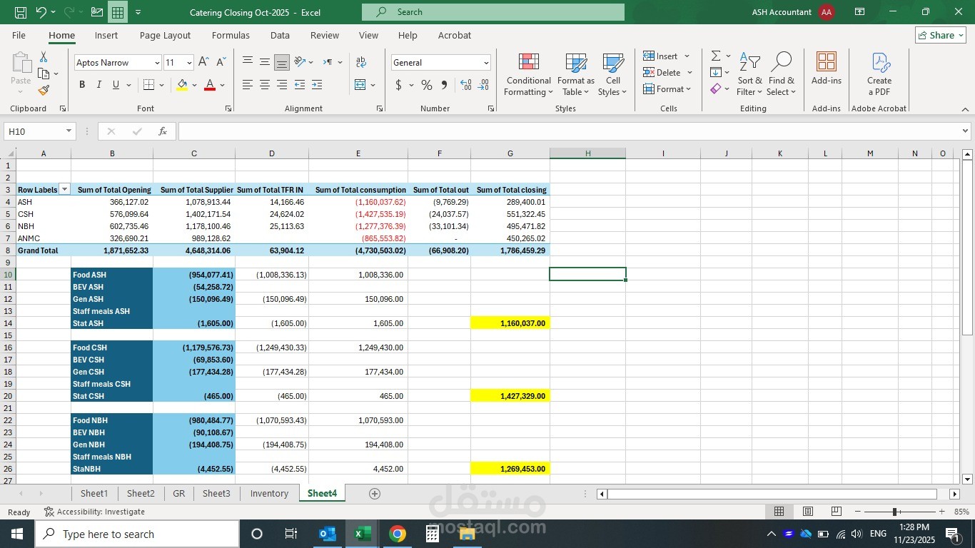
Task: Adjust the zoom slider handle
Action: click(x=894, y=512)
